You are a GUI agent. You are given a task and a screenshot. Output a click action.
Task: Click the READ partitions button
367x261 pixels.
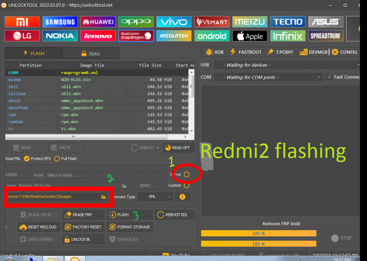[x=28, y=148]
